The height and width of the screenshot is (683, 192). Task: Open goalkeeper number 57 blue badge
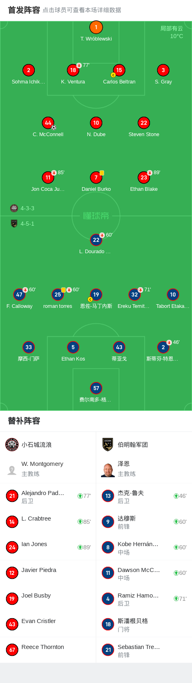point(96,388)
